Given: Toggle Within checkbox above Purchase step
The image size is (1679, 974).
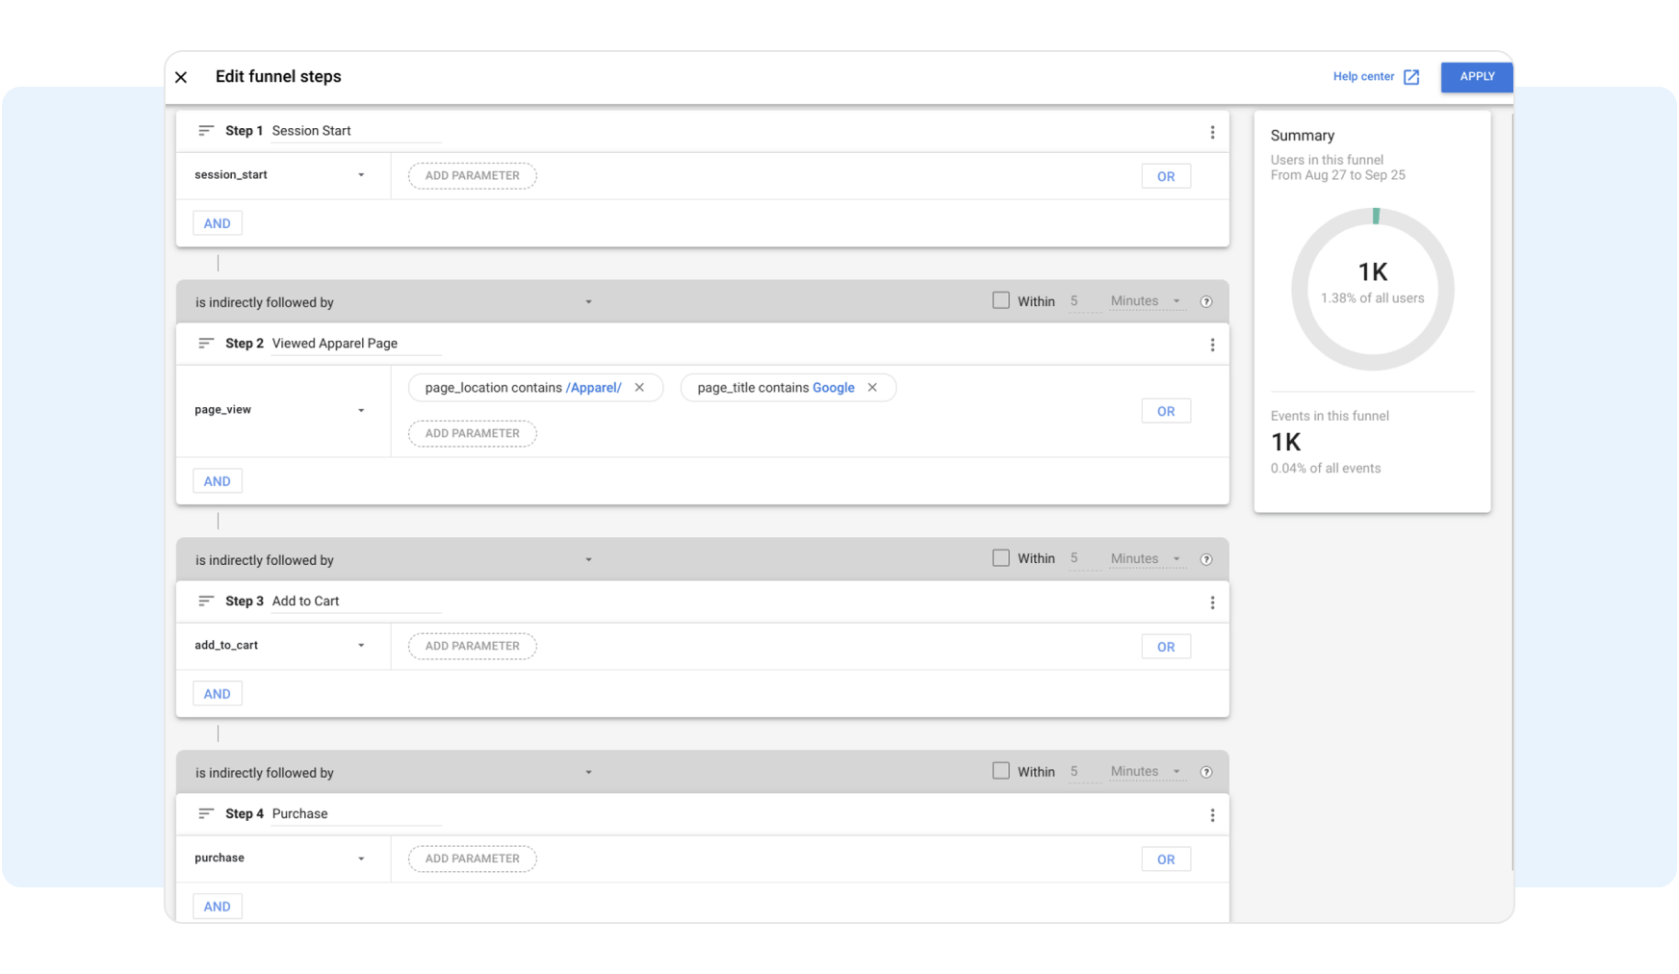Looking at the screenshot, I should tap(1001, 771).
